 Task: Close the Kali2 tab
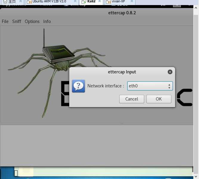tap(100, 1)
